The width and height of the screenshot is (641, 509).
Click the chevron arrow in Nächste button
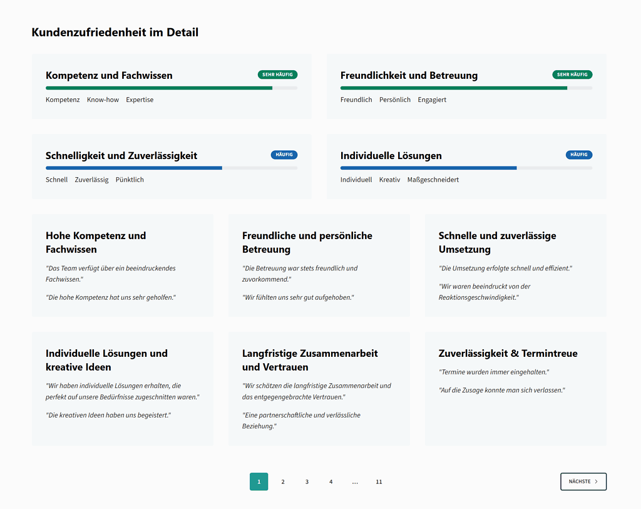point(597,481)
